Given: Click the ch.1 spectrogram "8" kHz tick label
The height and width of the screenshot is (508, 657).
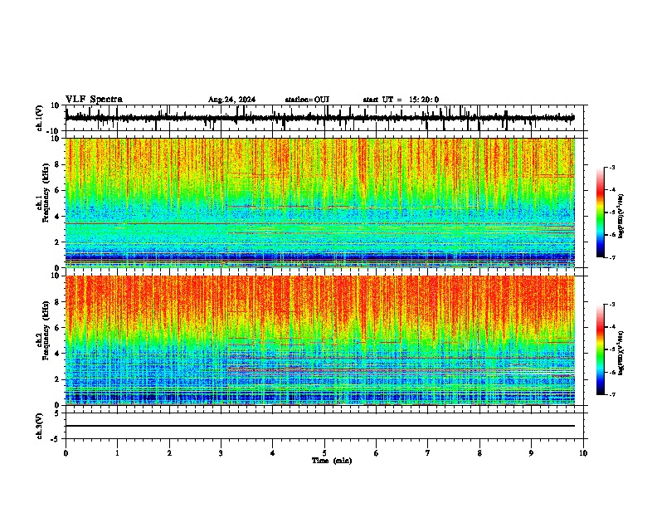Looking at the screenshot, I should [x=57, y=164].
